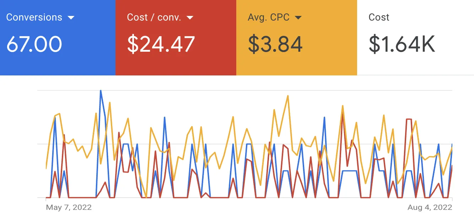Click the May 7, 2022 start date label

coord(69,208)
